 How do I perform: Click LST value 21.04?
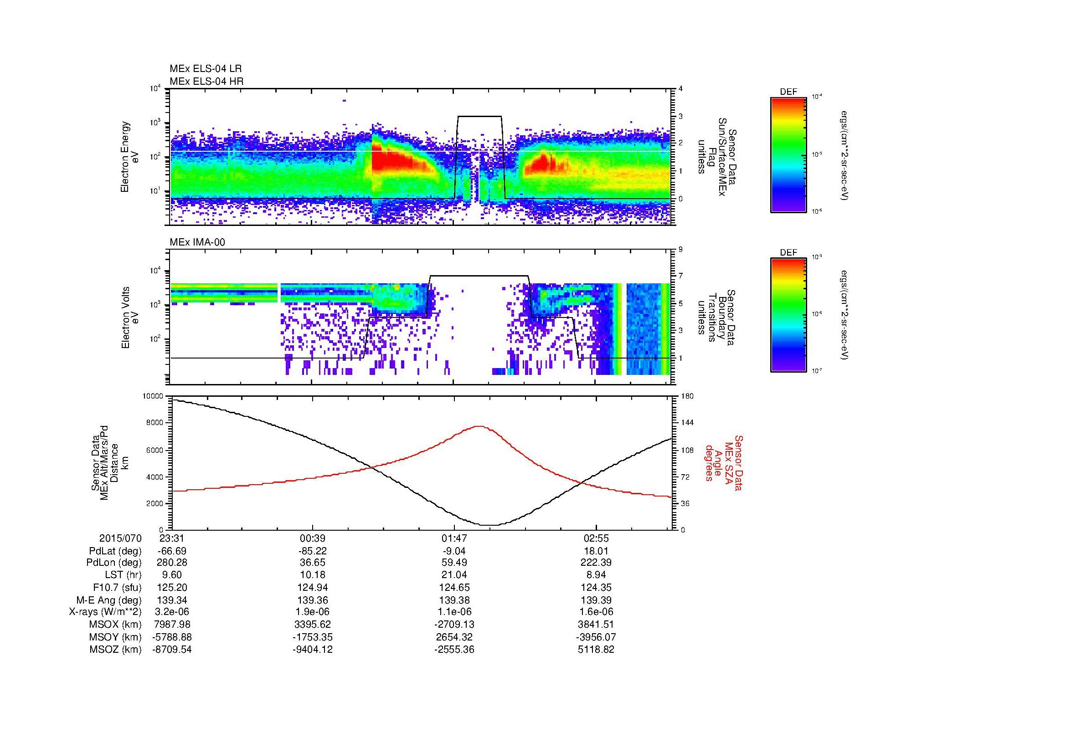[454, 575]
